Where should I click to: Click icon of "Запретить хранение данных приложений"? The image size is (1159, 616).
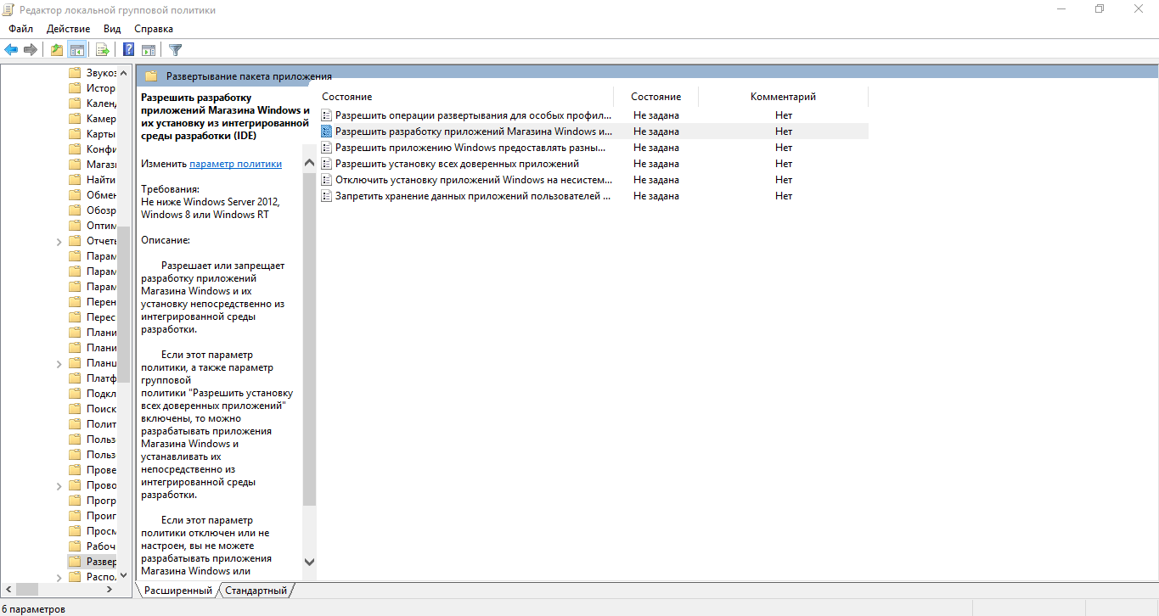pyautogui.click(x=327, y=196)
